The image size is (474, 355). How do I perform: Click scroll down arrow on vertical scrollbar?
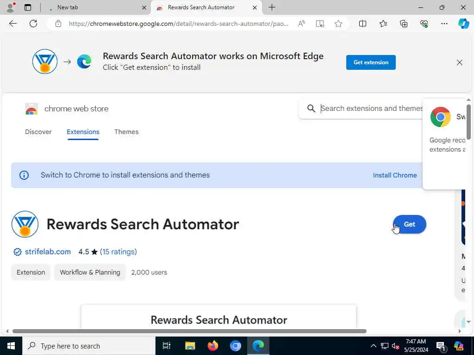point(468,322)
